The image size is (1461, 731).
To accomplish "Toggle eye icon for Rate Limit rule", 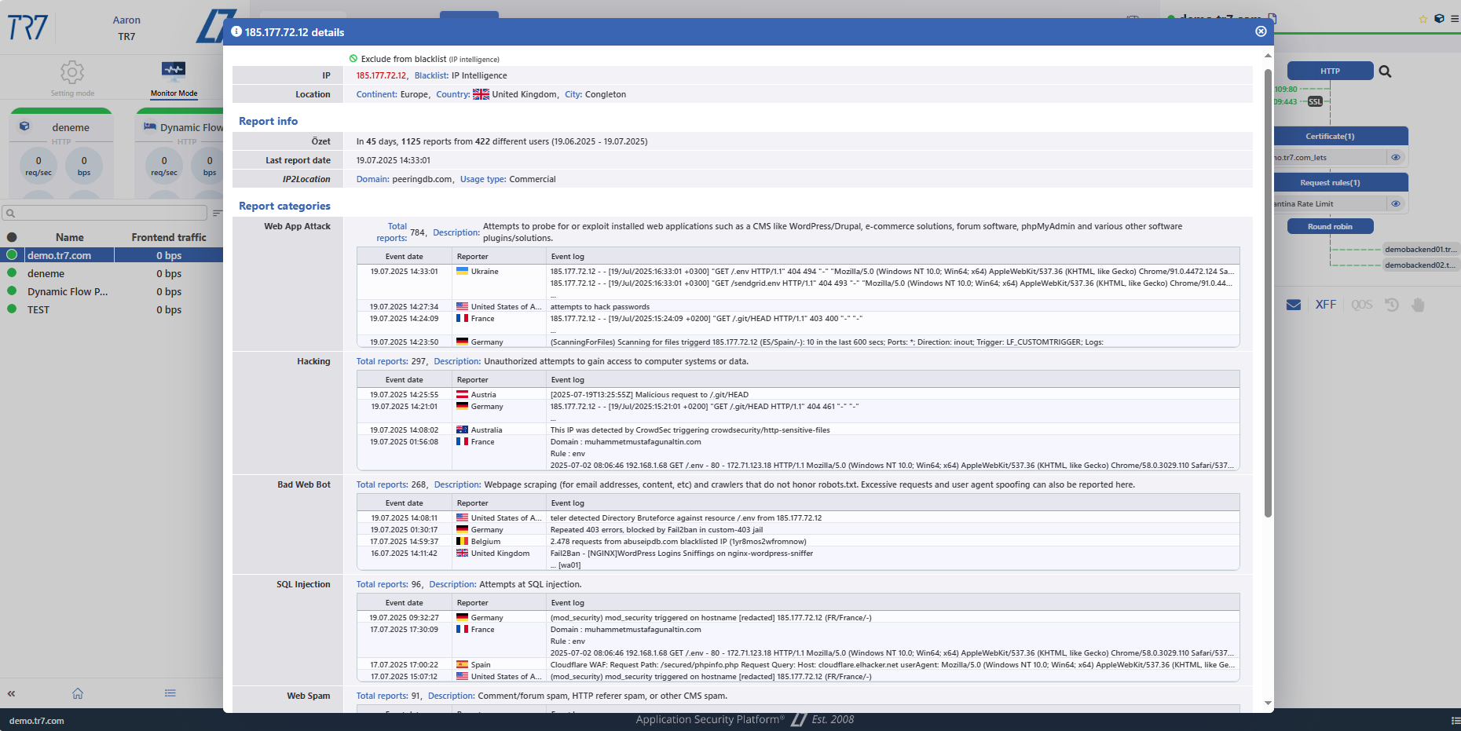I will 1396,204.
